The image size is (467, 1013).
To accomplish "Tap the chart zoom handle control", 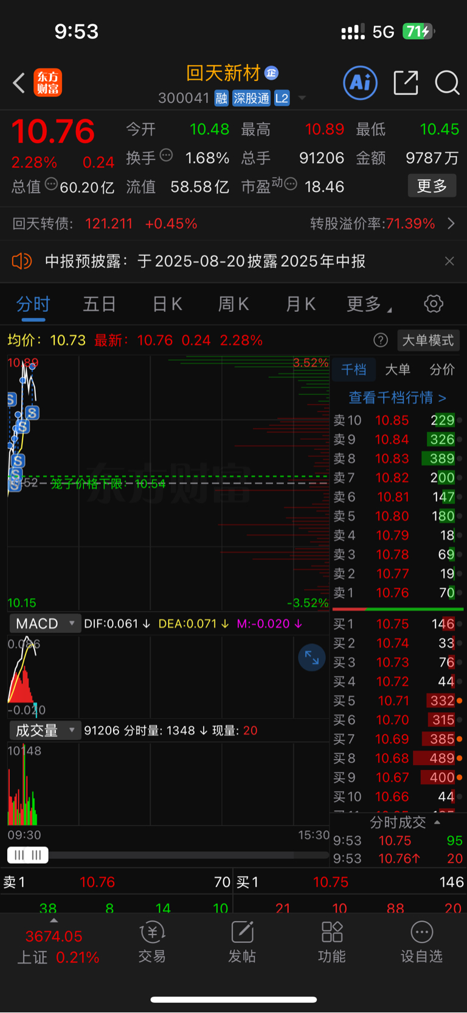I will tap(28, 855).
